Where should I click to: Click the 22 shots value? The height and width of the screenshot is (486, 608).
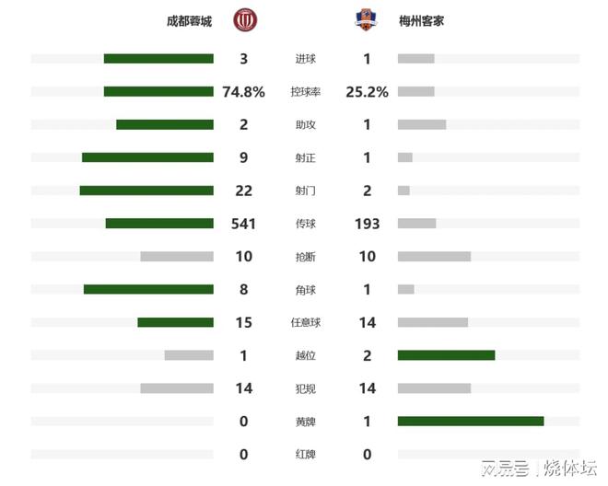coord(243,191)
